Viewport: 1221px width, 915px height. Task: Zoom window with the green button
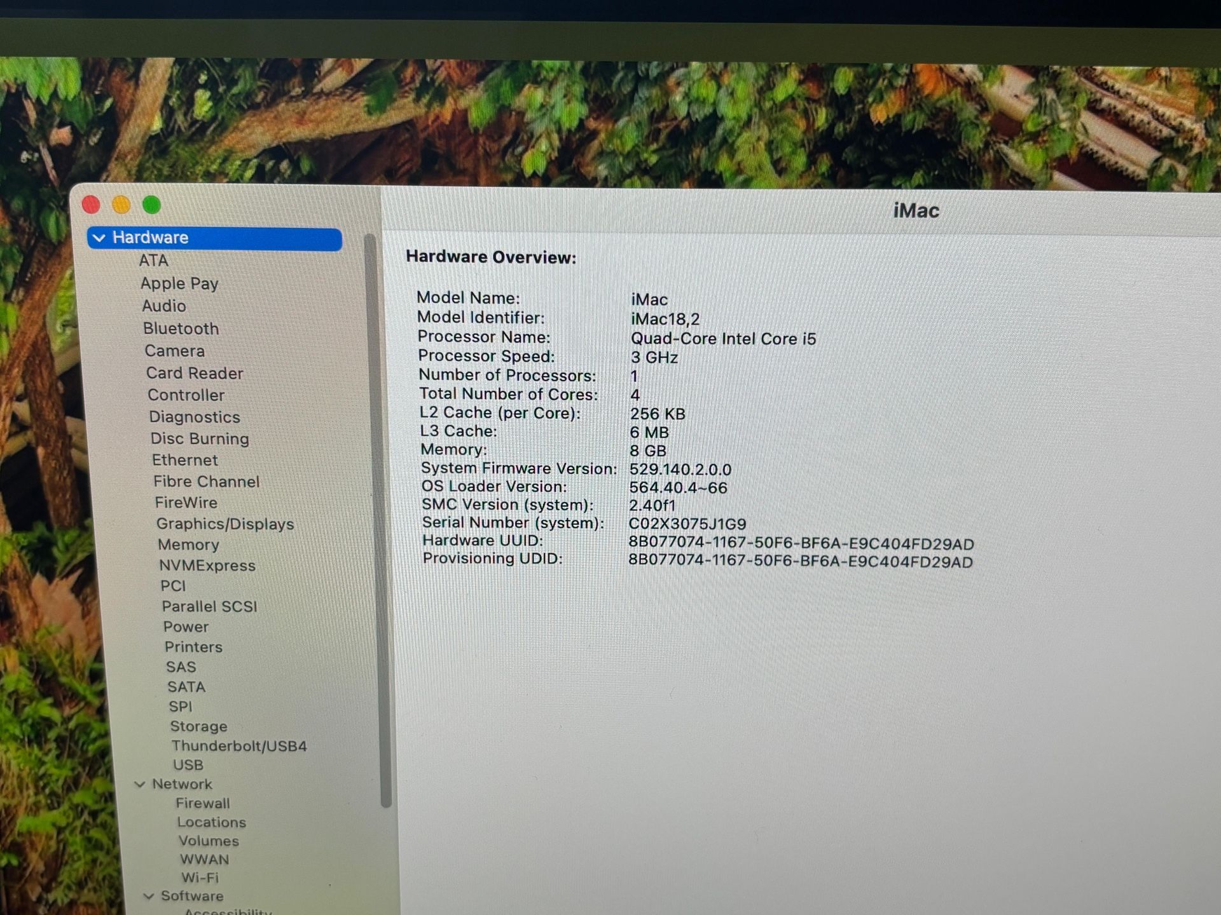tap(151, 205)
